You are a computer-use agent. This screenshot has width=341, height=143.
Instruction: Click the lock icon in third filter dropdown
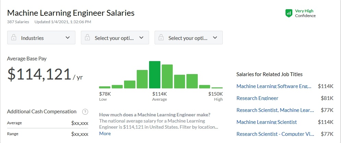point(161,38)
